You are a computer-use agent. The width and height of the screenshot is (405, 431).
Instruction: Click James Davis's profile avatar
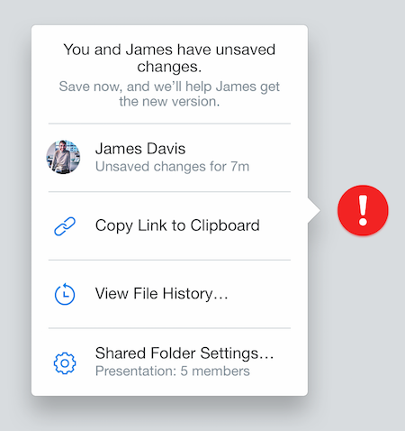pyautogui.click(x=63, y=157)
